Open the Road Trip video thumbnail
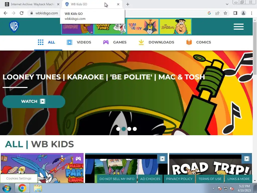The width and height of the screenshot is (257, 193). [211, 164]
